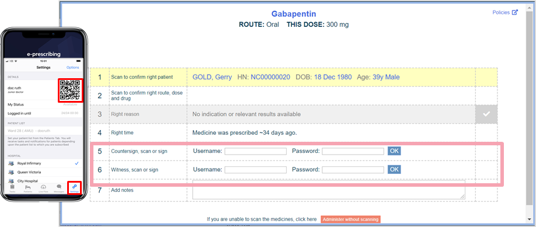Click 'Scan to confirm right route, dose and drug'
The width and height of the screenshot is (536, 227).
pyautogui.click(x=147, y=95)
